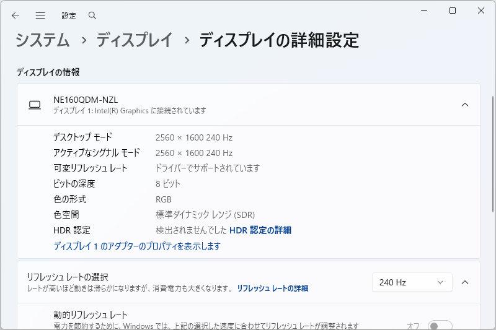
Task: Open the 240 Hz refresh rate dropdown
Action: 412,282
